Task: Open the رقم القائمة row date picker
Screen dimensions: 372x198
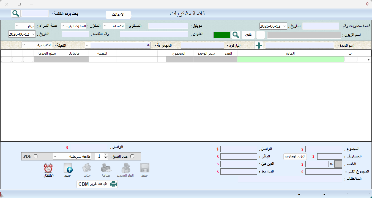Action: (x=33, y=34)
